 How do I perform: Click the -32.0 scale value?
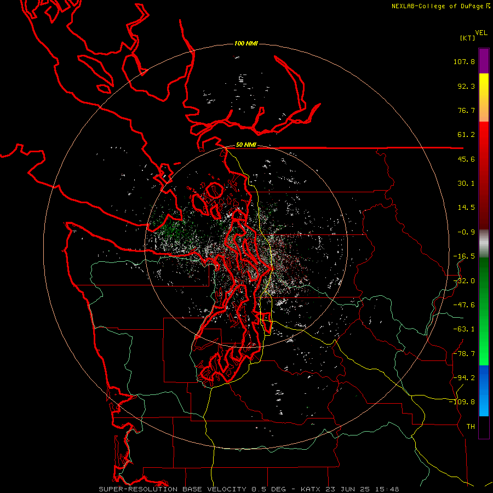(x=464, y=281)
